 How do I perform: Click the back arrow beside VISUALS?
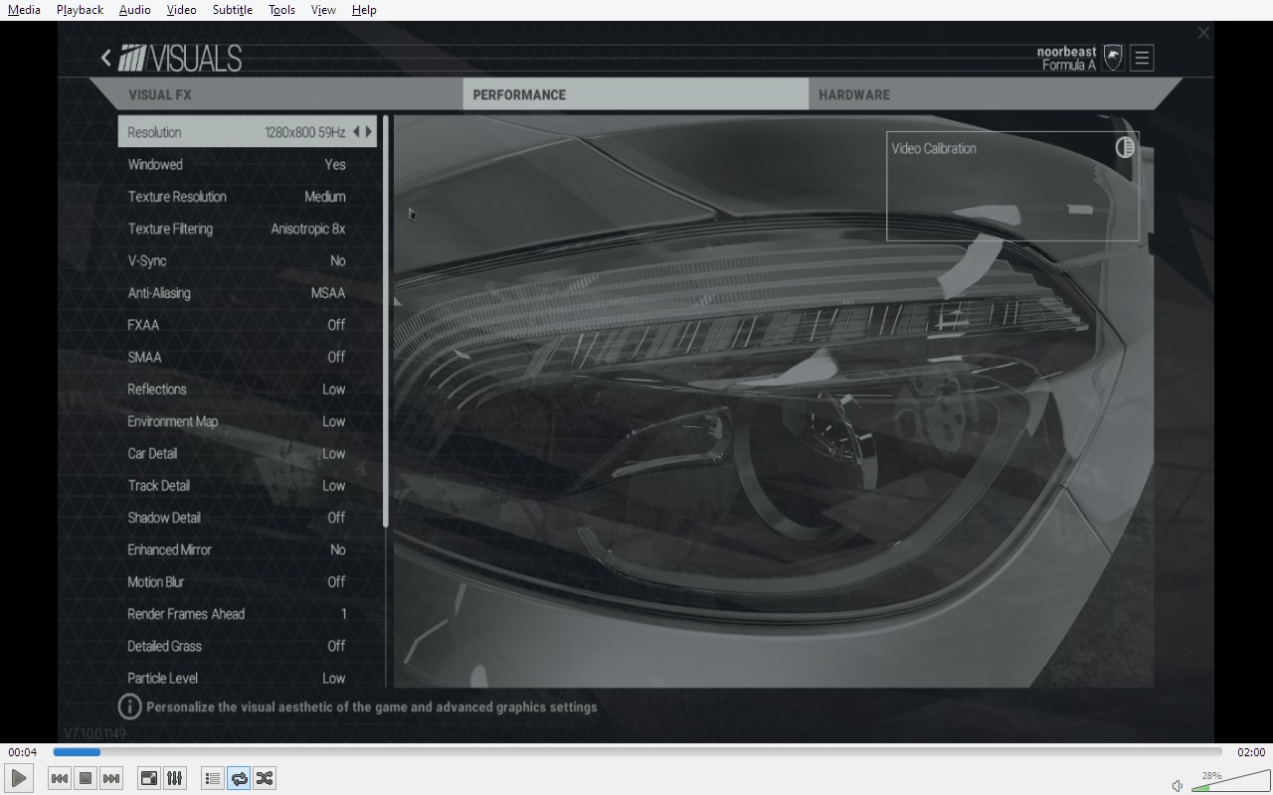[105, 58]
